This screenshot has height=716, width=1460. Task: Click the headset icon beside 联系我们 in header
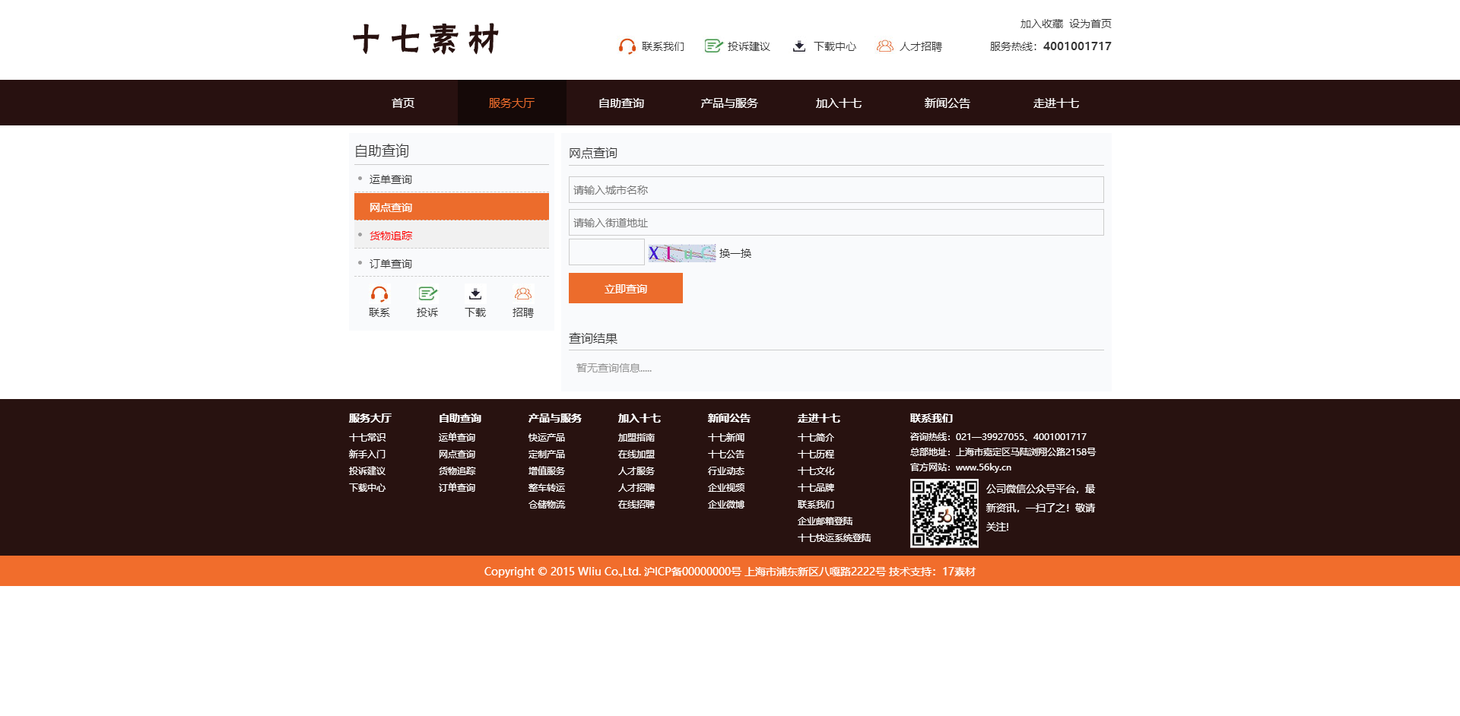tap(627, 46)
